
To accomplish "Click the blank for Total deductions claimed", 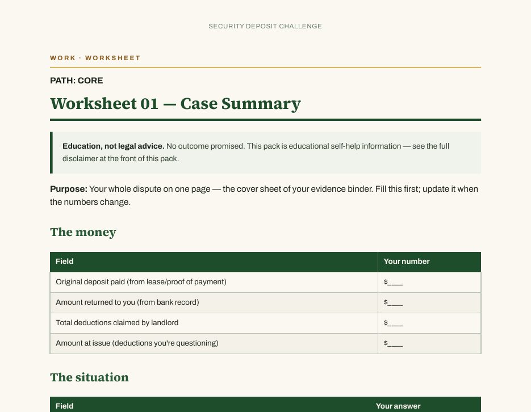I will [393, 323].
